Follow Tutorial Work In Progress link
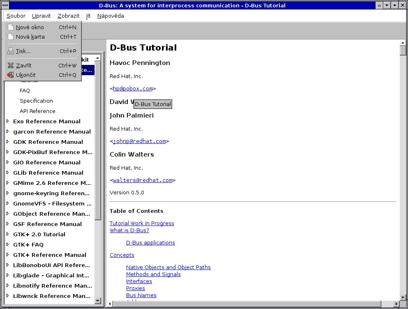This screenshot has width=408, height=309. click(142, 224)
